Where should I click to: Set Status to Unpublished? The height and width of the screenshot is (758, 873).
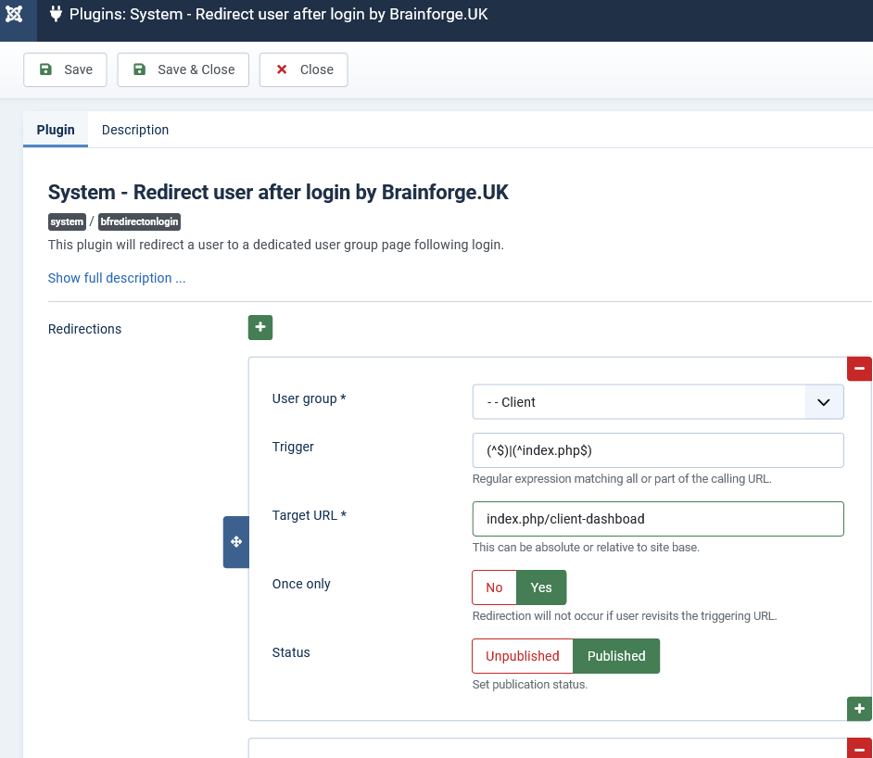(x=523, y=655)
